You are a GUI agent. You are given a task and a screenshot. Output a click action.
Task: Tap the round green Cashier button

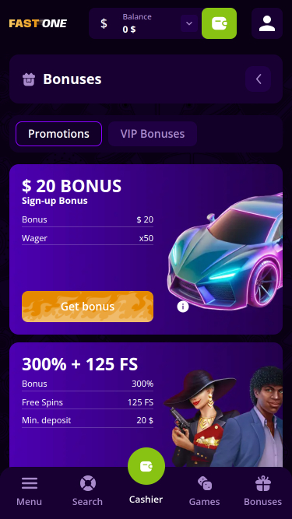click(146, 466)
